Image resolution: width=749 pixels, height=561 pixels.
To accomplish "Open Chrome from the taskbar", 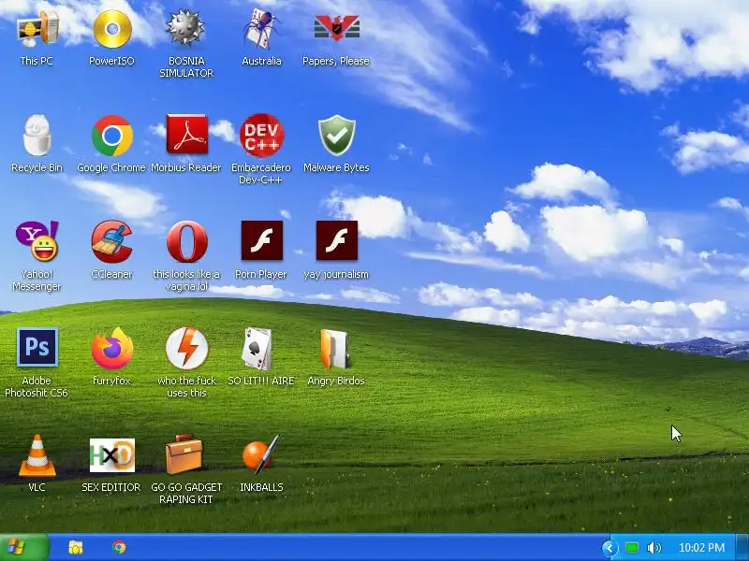I will coord(119,547).
